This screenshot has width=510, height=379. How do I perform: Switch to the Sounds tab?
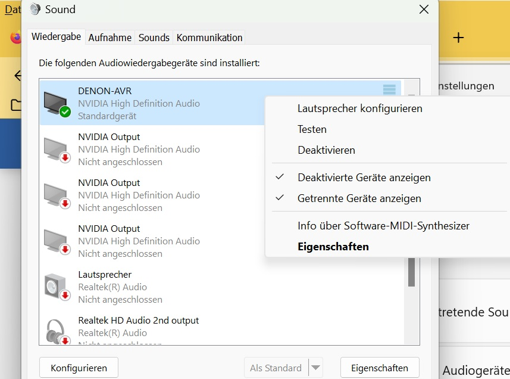tap(154, 38)
